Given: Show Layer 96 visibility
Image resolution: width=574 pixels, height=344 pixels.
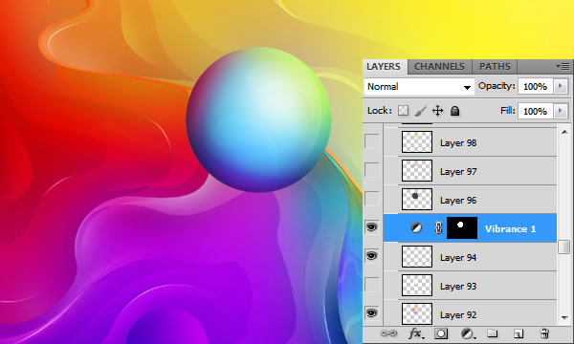Looking at the screenshot, I should coord(372,199).
